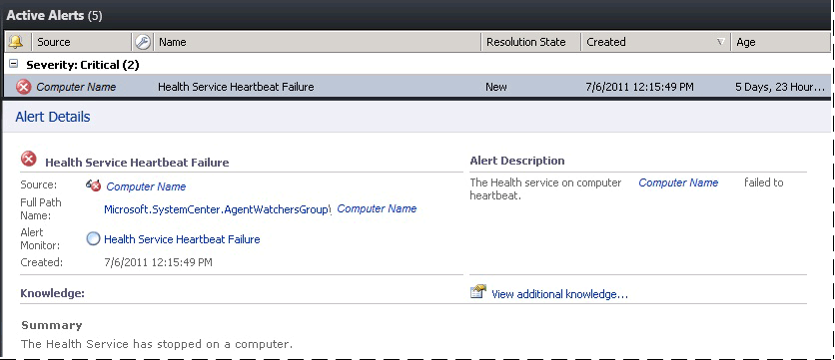The width and height of the screenshot is (835, 360).
Task: Click the bell severity column icon
Action: [x=16, y=42]
